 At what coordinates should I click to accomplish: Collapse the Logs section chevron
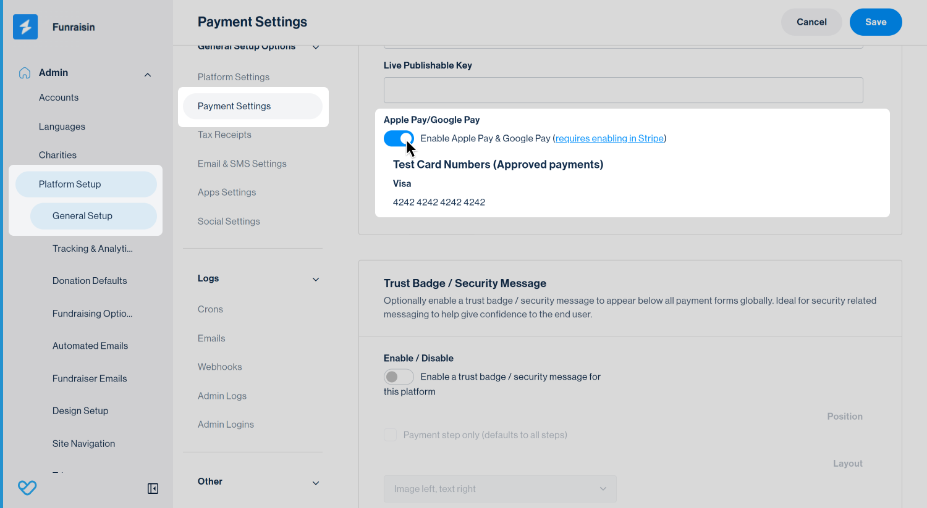[316, 280]
